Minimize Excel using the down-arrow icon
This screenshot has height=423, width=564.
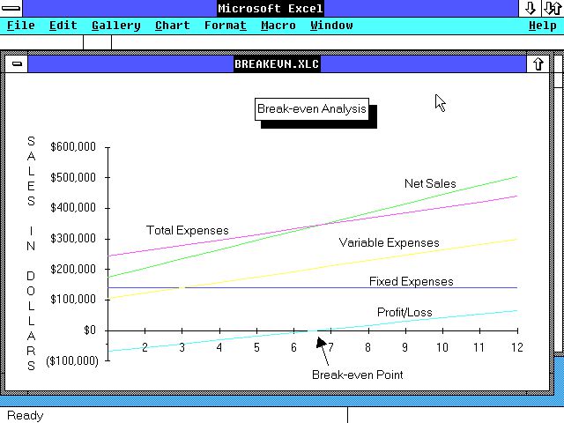pos(531,8)
